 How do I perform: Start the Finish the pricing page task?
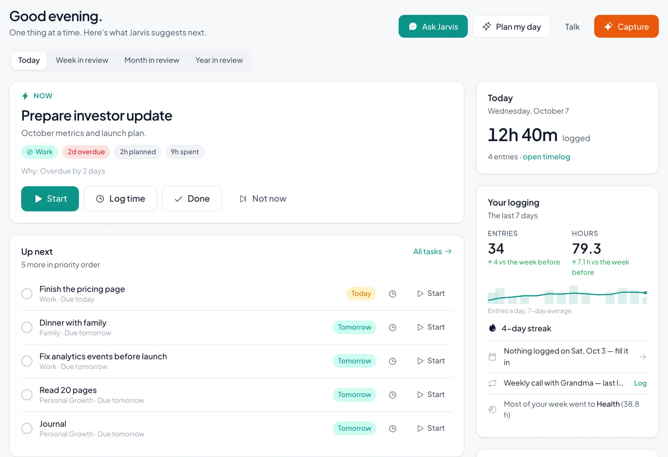click(x=431, y=294)
